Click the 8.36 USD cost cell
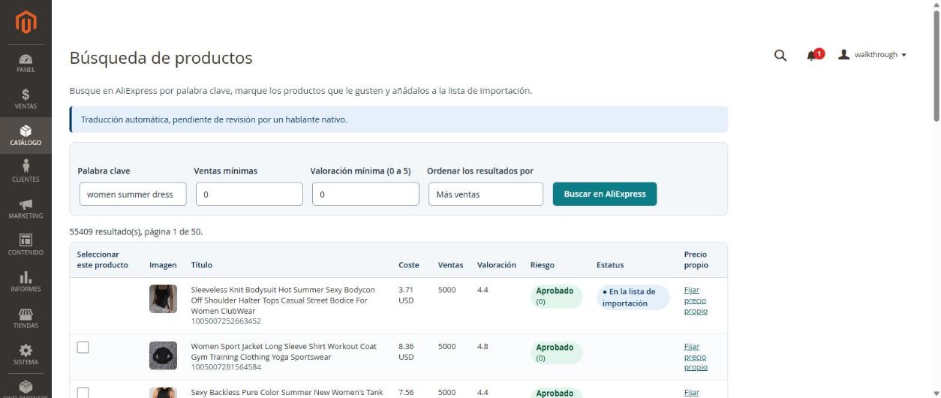941x398 pixels. (x=406, y=351)
